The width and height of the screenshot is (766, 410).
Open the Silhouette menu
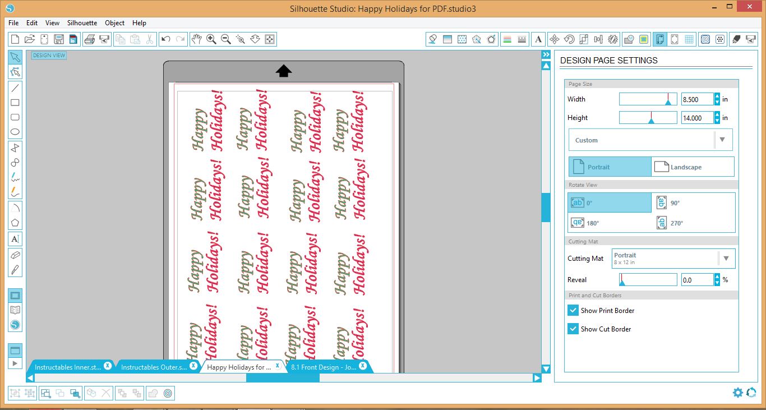[x=82, y=23]
